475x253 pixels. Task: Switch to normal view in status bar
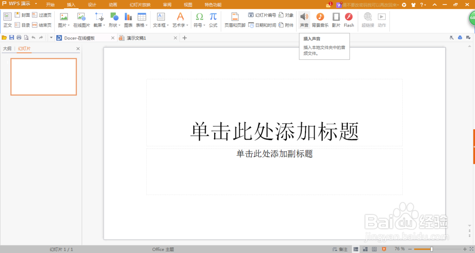(x=356, y=249)
